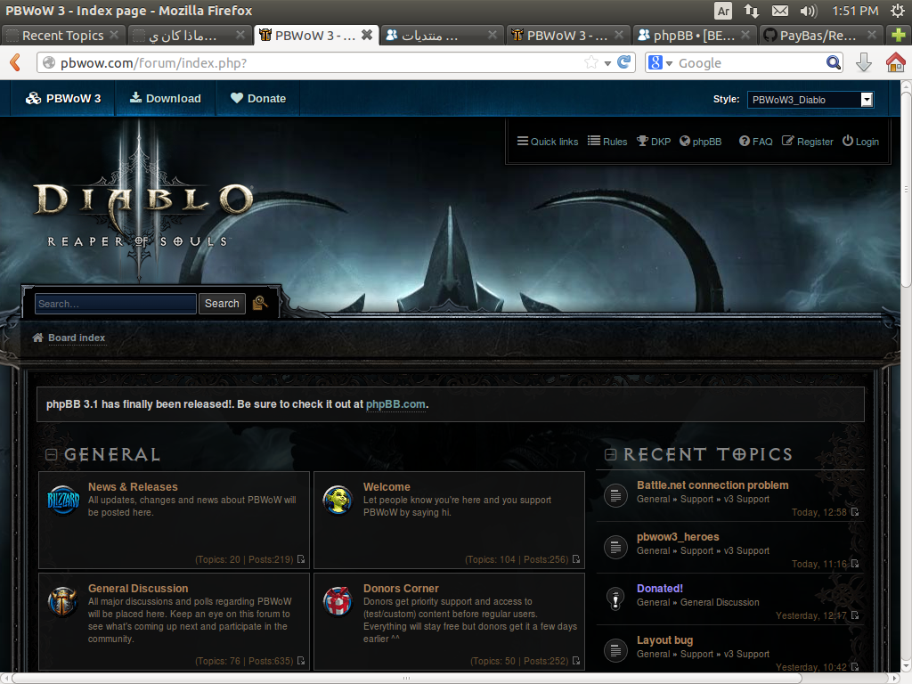Screen dimensions: 912x684
Task: Collapse the General category section
Action: [52, 455]
